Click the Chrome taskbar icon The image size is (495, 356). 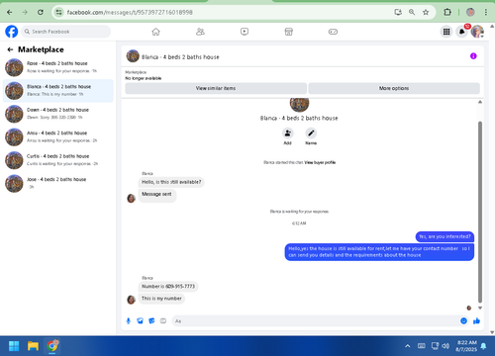(52, 346)
